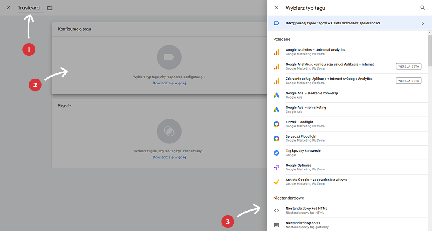Click the trigger placeholder icon in Reguły

pos(169,131)
